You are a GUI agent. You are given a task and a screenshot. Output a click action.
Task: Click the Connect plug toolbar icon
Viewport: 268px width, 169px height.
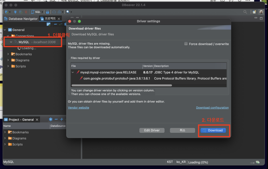(x=15, y=12)
